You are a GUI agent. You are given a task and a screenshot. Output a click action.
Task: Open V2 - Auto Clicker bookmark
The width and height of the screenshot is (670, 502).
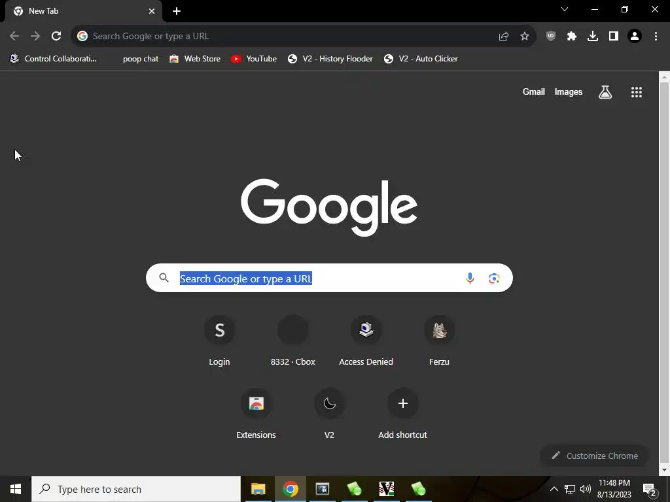click(421, 59)
